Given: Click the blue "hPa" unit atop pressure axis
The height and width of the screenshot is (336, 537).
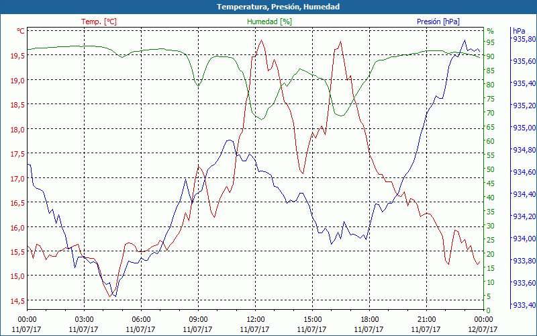Looking at the screenshot, I should pos(519,31).
